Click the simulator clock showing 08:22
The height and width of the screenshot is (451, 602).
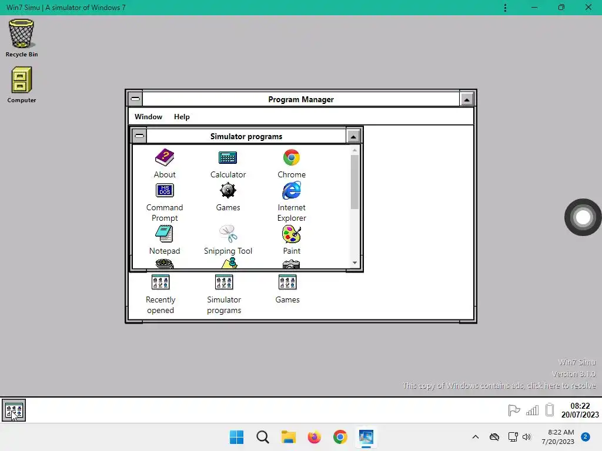click(580, 410)
